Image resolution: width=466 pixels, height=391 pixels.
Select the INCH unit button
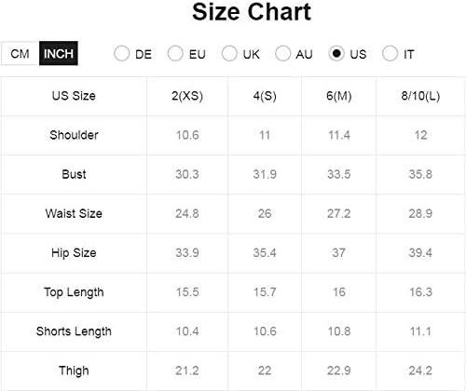[59, 53]
